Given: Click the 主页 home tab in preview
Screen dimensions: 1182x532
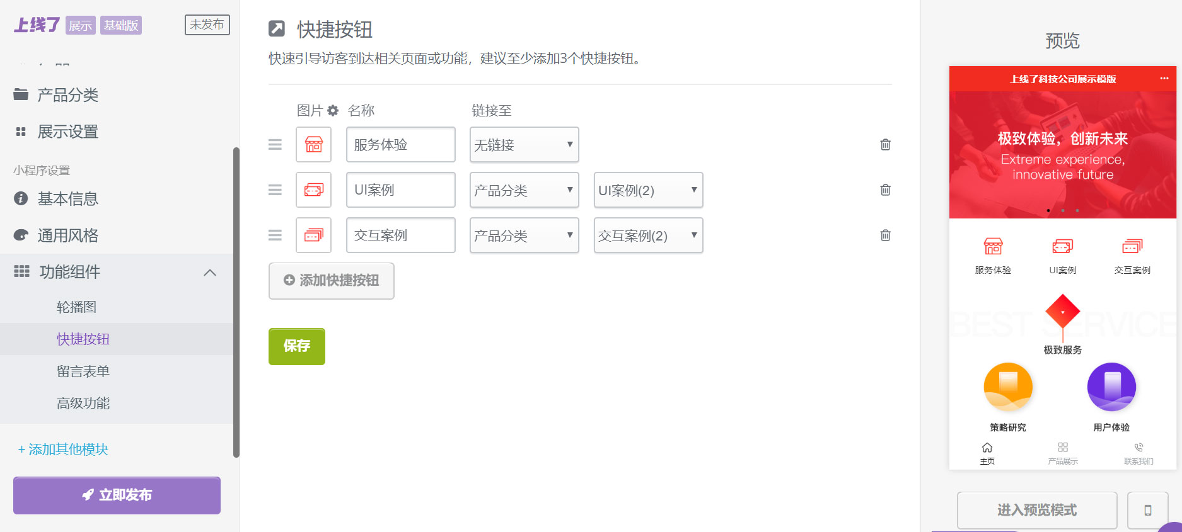Looking at the screenshot, I should click(x=987, y=453).
